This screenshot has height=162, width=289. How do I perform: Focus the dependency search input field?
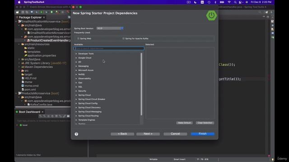click(109, 49)
